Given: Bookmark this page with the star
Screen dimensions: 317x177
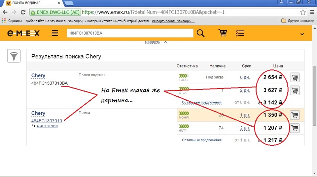Looking at the screenshot, I should [303, 12].
